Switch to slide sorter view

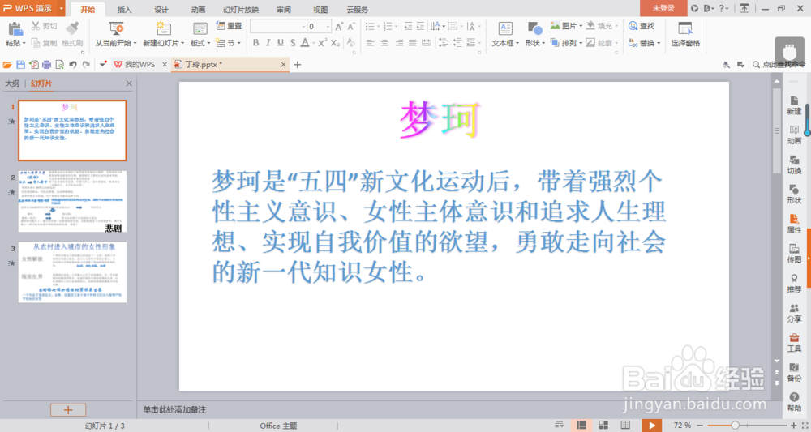[x=603, y=426]
